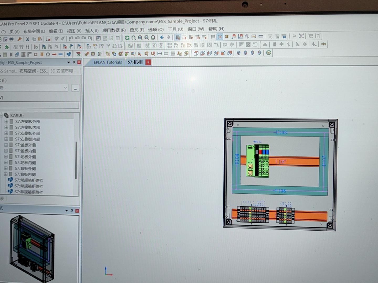The height and width of the screenshot is (283, 378).
Task: Expand the S7:左侧板外部 tree node
Action: click(x=6, y=122)
